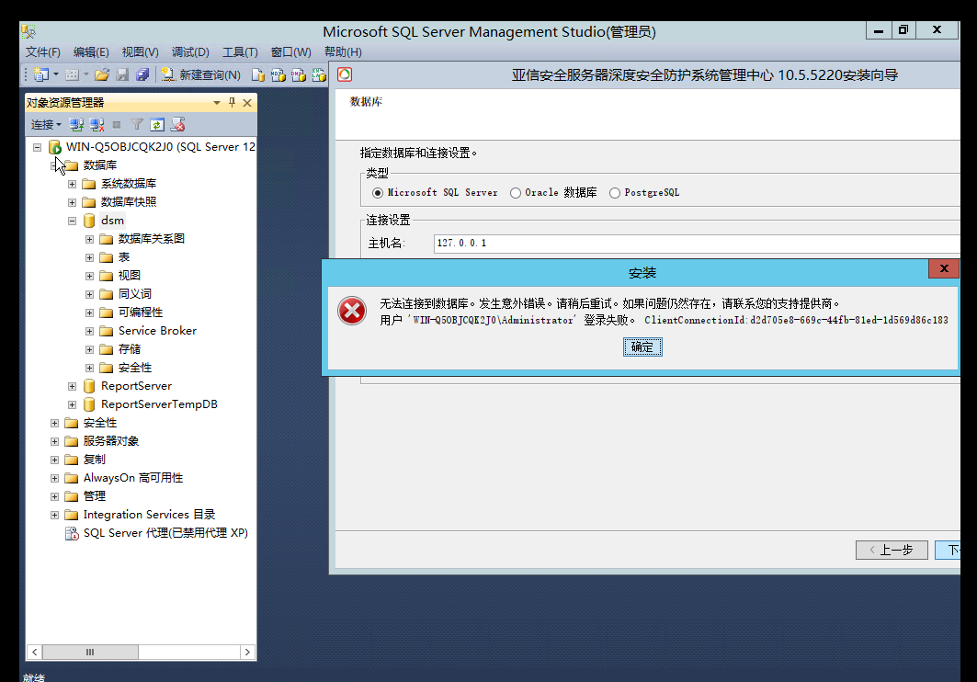Close the Object Explorer panel

point(247,103)
